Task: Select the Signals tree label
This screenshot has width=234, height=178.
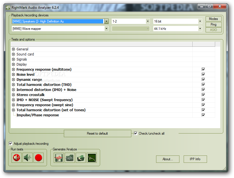Action: (22, 59)
